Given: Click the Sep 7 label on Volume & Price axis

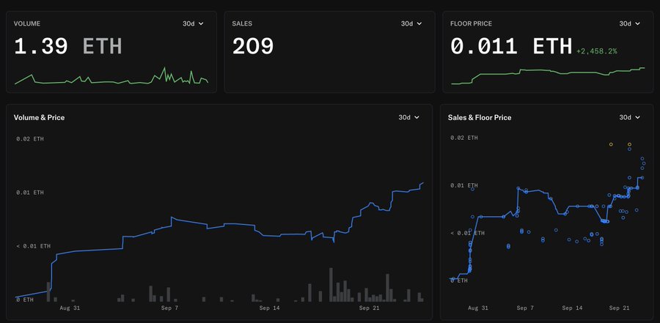Looking at the screenshot, I should click(x=169, y=308).
